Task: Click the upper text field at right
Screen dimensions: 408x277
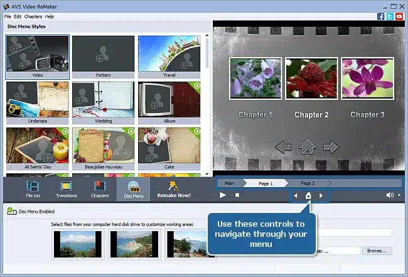Action: [354, 232]
